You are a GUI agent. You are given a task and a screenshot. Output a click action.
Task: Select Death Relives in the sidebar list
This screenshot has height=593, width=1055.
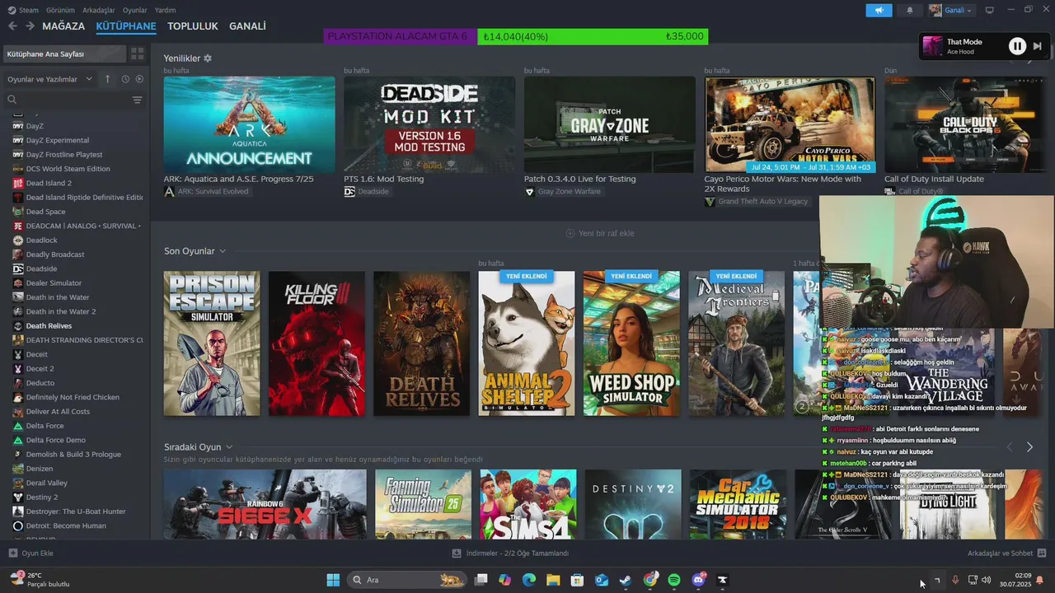pyautogui.click(x=49, y=326)
